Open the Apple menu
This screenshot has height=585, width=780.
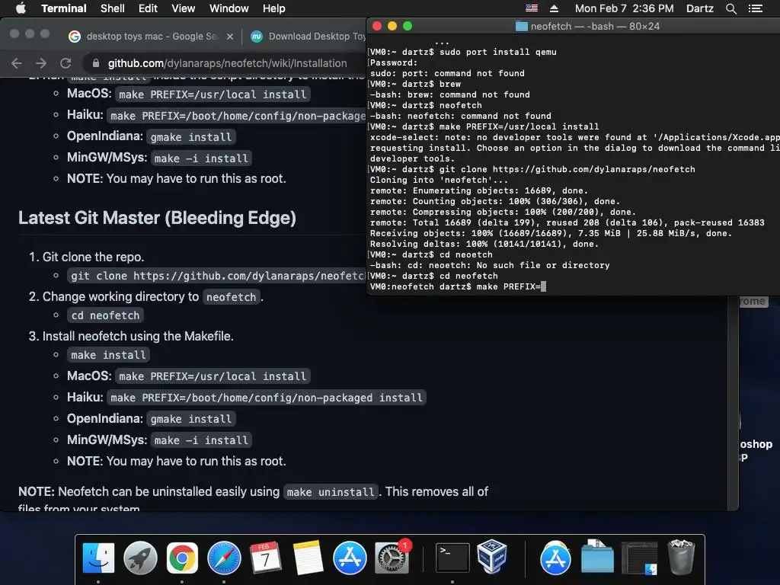pyautogui.click(x=21, y=8)
